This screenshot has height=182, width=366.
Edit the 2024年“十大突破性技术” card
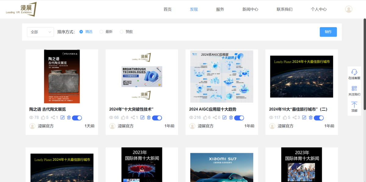pos(142,118)
